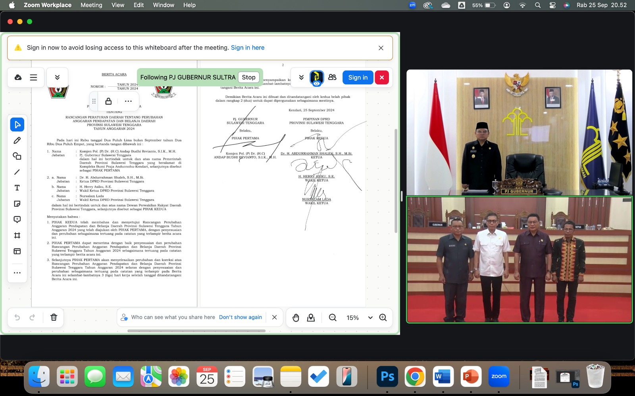Open Finder from the Dock
This screenshot has height=396, width=635.
[x=39, y=376]
